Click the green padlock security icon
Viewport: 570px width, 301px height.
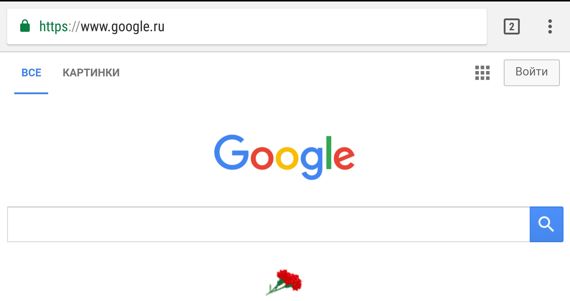click(x=25, y=26)
